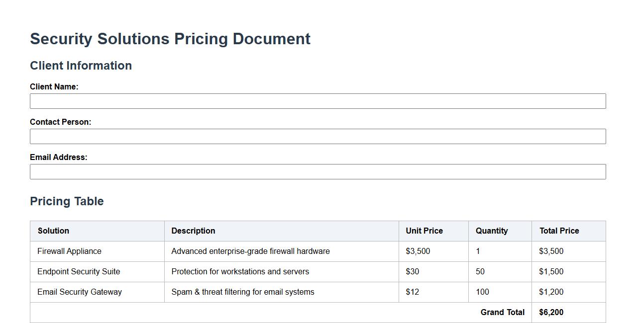Click the Grand Total label

pos(502,312)
